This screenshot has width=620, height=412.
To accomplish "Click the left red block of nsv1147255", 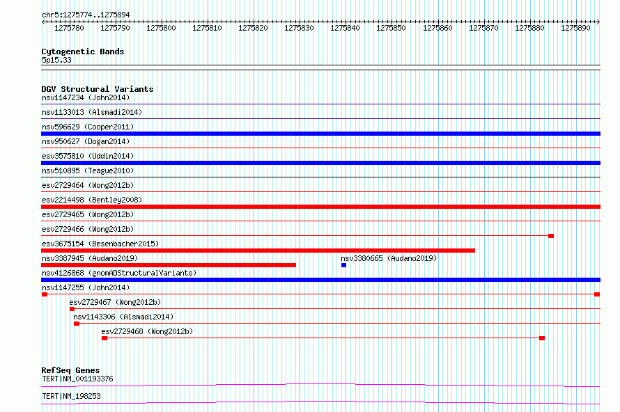I will [45, 294].
